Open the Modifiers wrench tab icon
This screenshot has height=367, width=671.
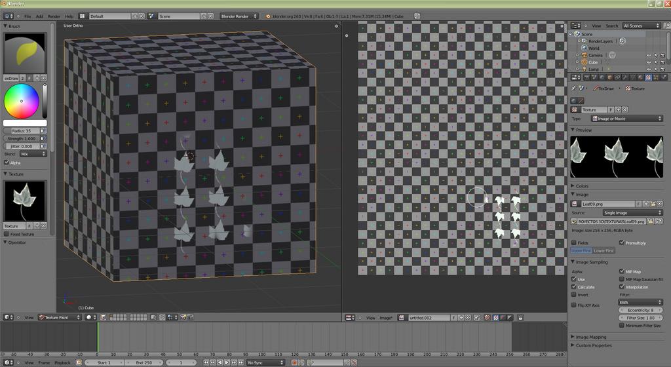pos(625,77)
